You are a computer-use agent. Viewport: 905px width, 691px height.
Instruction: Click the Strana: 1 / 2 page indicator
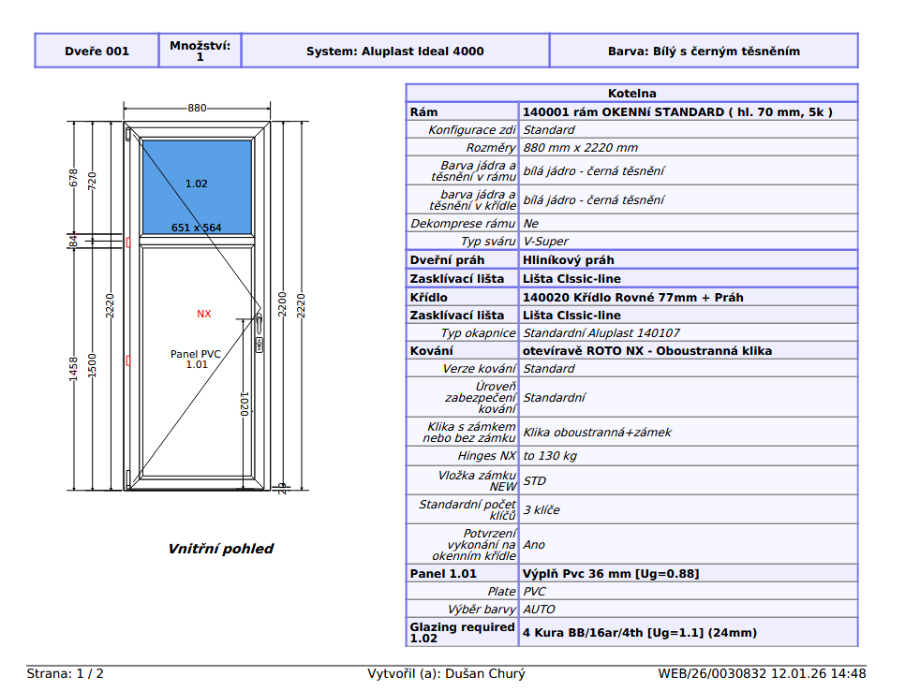[66, 673]
